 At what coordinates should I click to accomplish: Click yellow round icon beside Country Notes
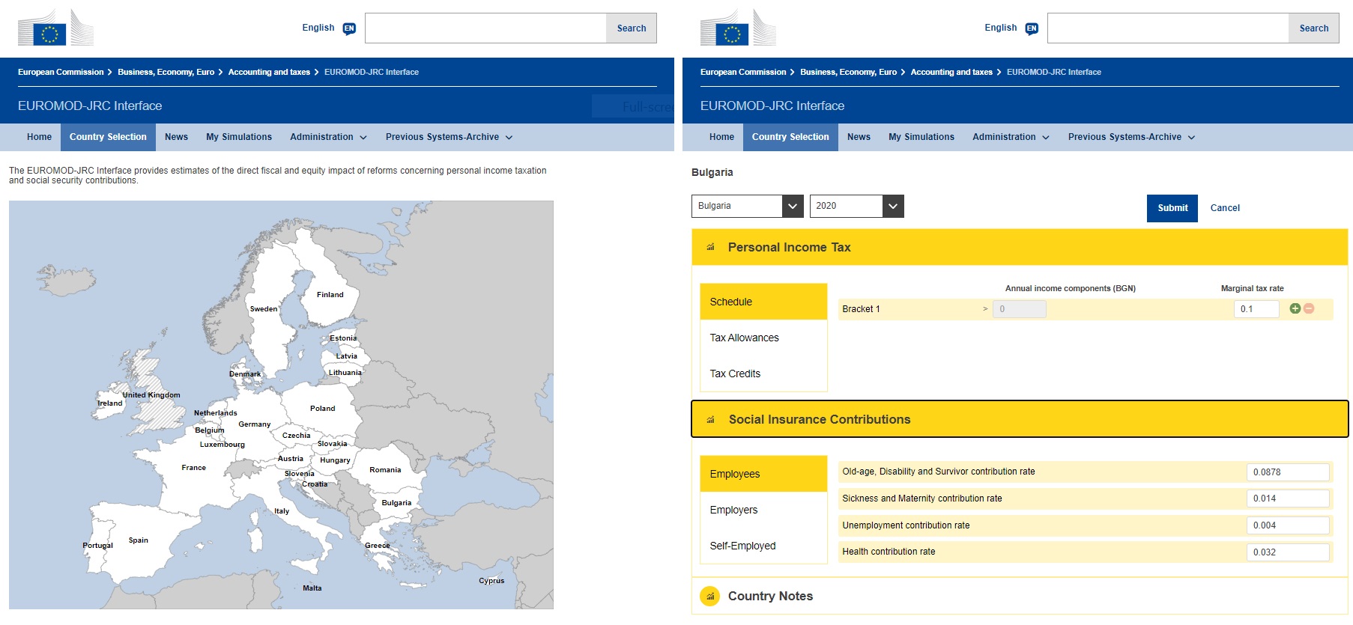709,596
